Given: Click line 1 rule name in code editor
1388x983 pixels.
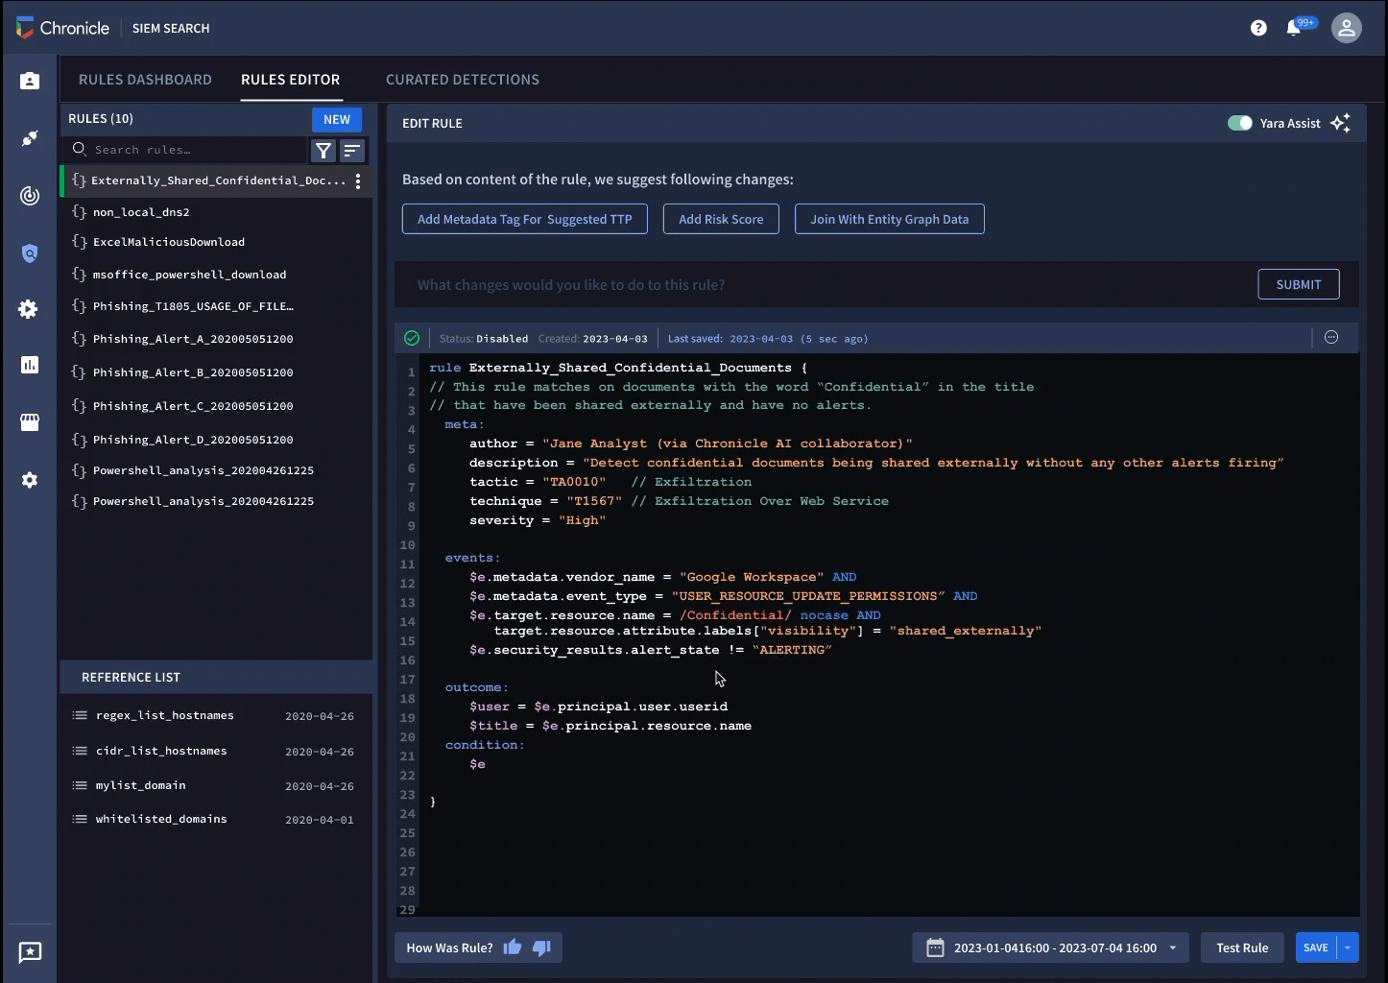Looking at the screenshot, I should click(x=631, y=368).
